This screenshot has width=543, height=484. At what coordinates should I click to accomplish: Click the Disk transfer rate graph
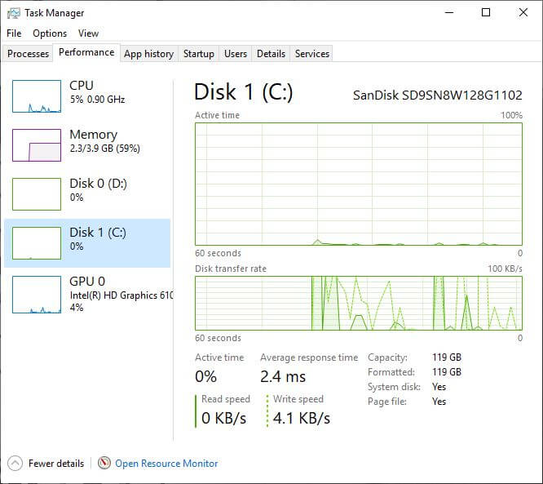(x=359, y=303)
